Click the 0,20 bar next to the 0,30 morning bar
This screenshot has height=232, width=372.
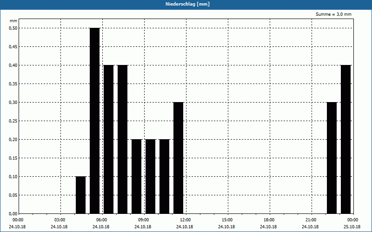[x=165, y=176]
